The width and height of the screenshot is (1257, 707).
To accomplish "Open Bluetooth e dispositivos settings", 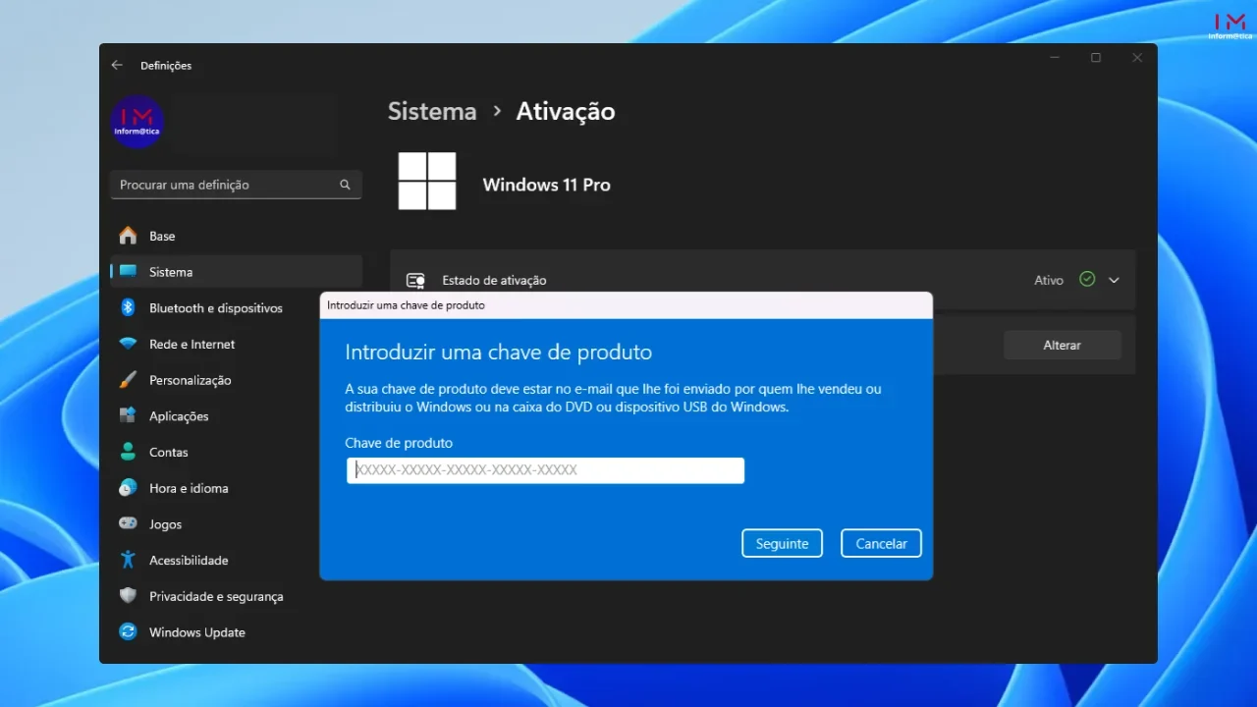I will coord(236,307).
